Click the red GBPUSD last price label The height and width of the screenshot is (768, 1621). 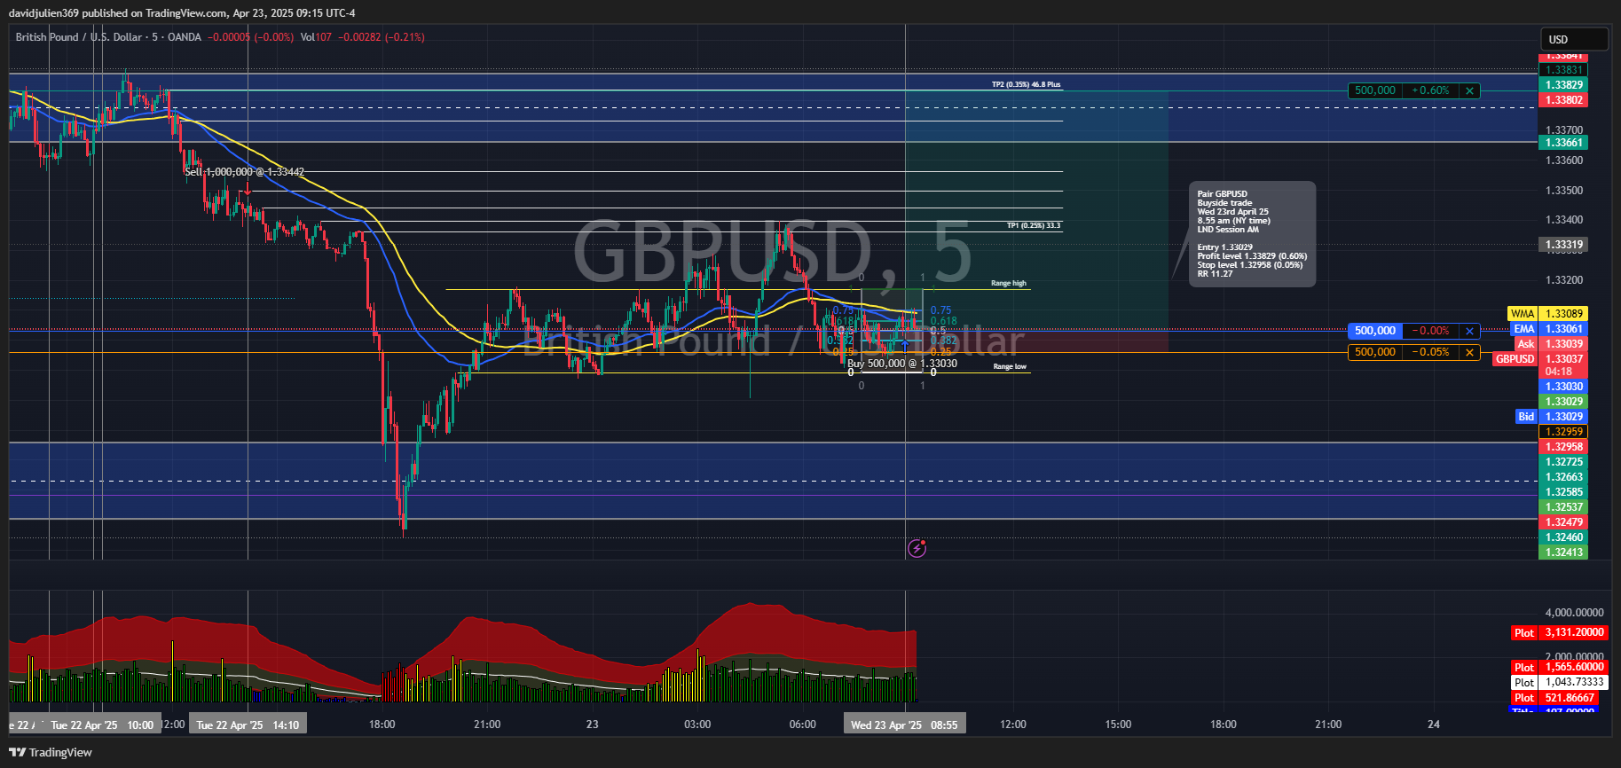pos(1539,359)
